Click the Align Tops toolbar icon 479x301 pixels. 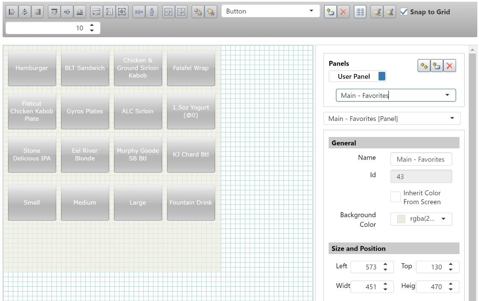pyautogui.click(x=54, y=12)
